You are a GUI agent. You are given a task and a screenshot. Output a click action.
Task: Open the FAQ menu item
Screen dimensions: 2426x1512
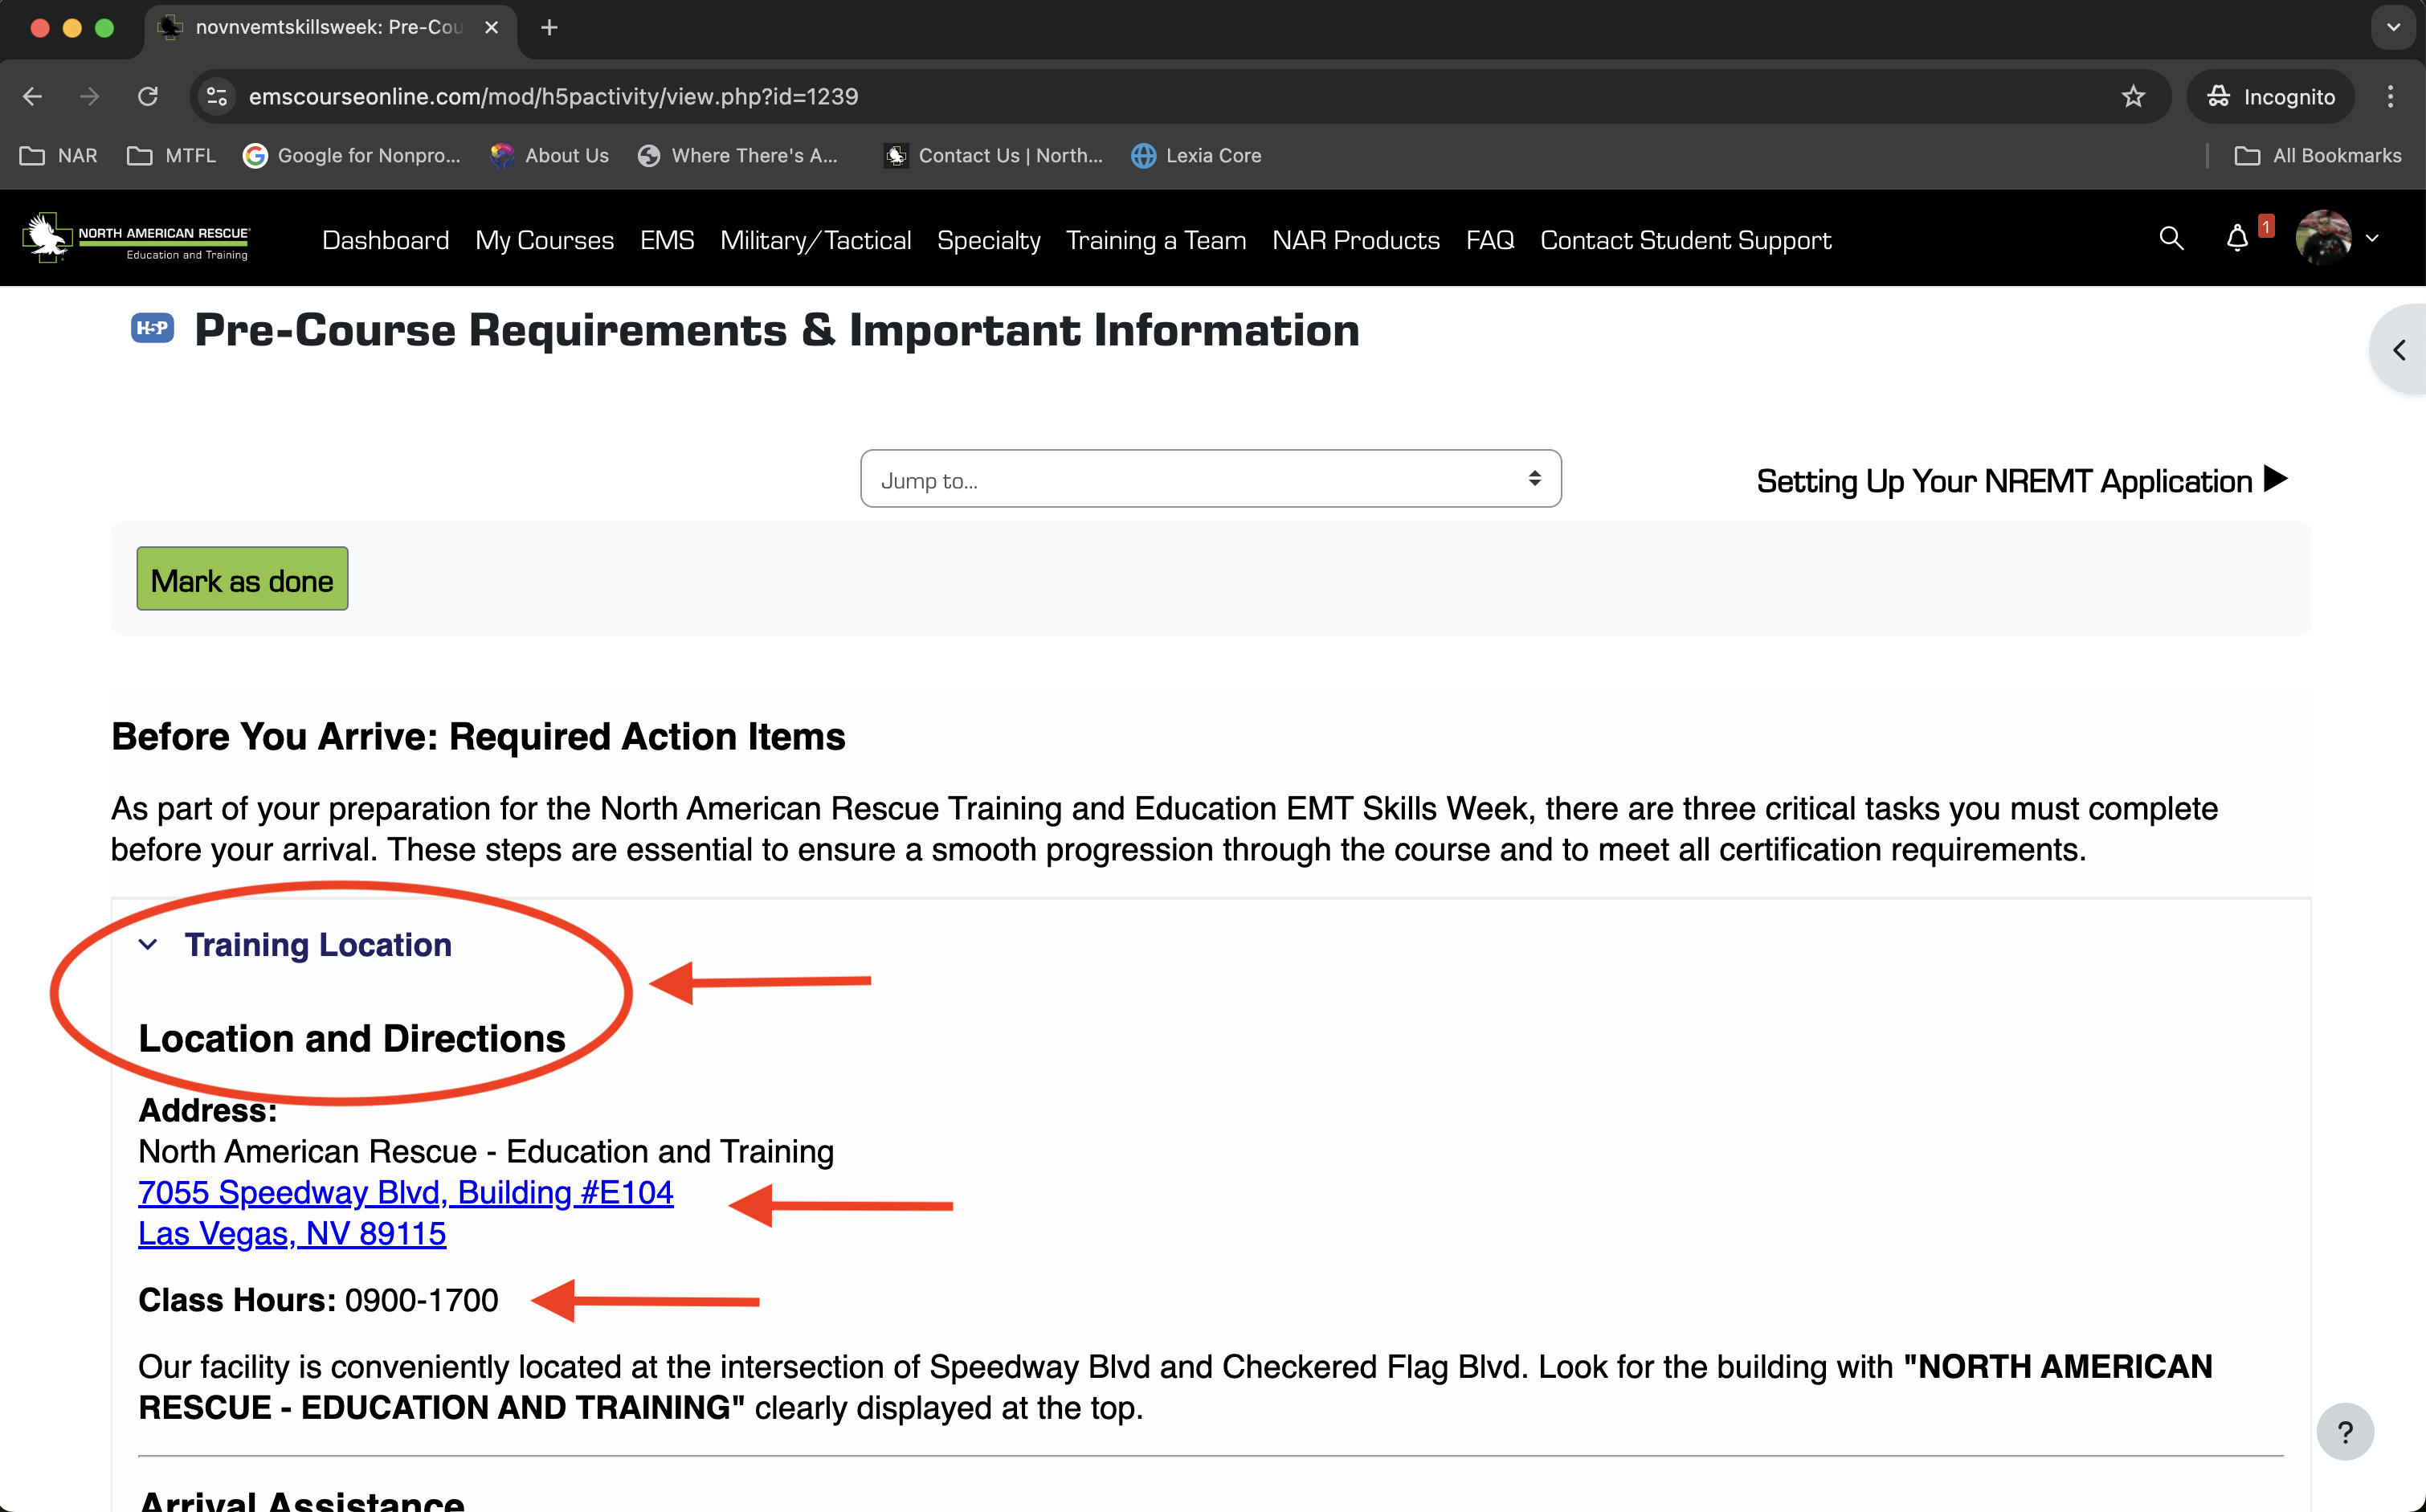pos(1489,240)
